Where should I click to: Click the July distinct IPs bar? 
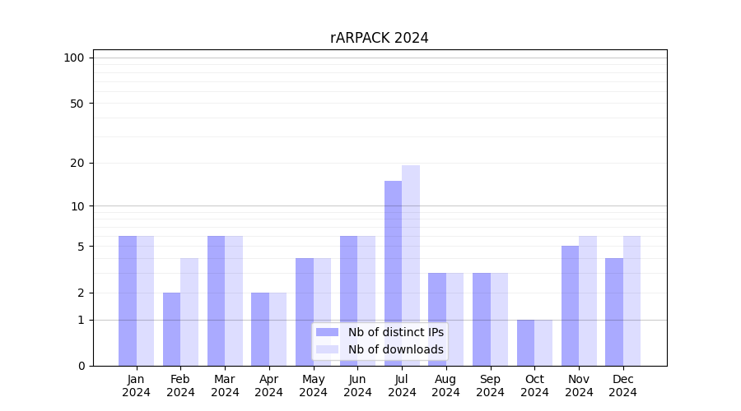pyautogui.click(x=393, y=273)
